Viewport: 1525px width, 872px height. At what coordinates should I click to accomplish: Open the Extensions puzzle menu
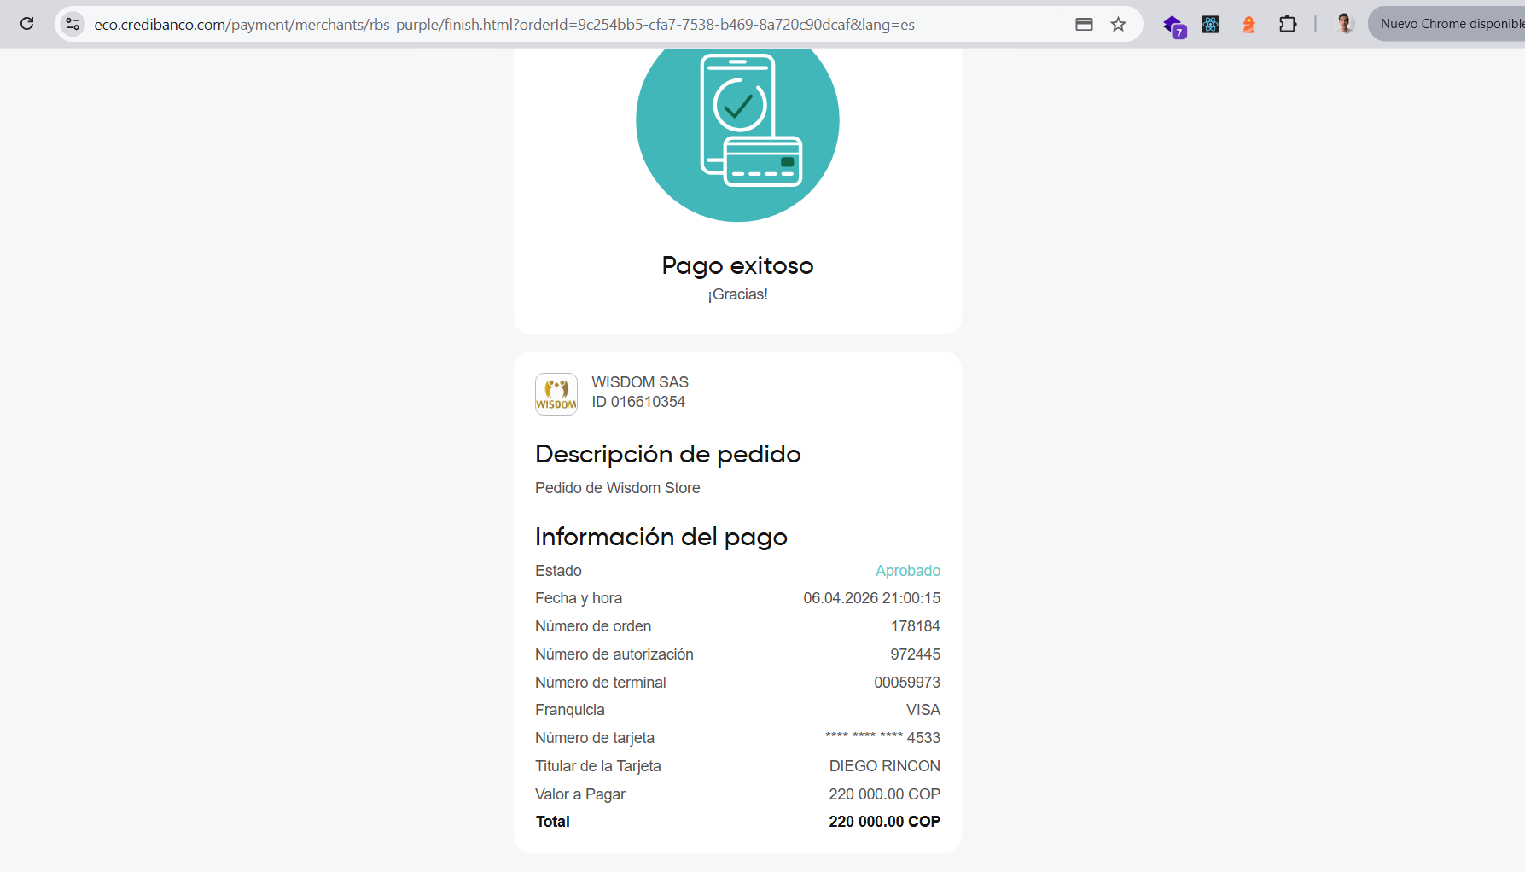click(x=1288, y=24)
